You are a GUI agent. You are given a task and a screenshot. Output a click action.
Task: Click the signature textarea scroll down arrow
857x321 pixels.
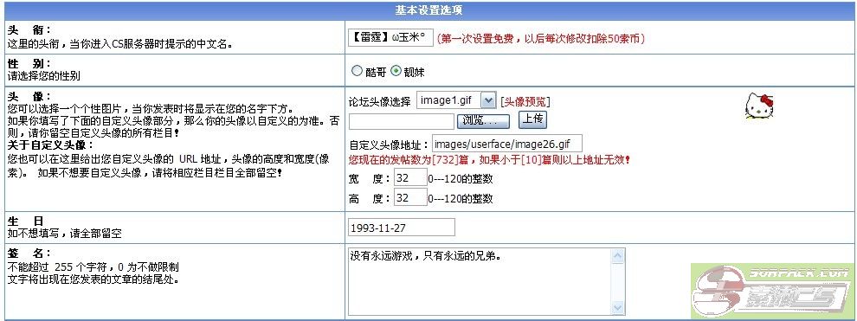(x=618, y=308)
